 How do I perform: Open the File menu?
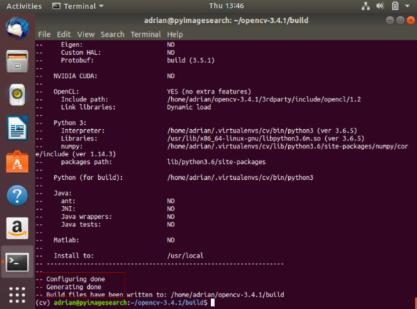click(x=44, y=35)
